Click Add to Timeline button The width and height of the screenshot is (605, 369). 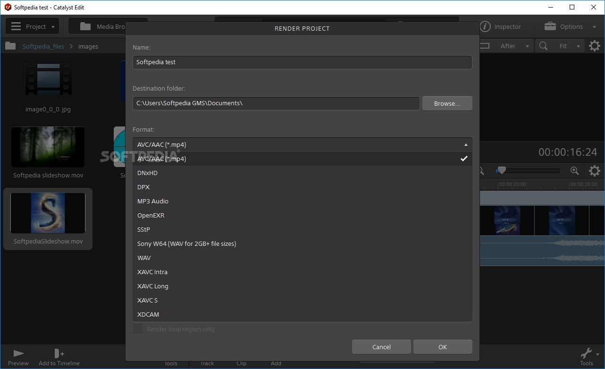(x=59, y=357)
